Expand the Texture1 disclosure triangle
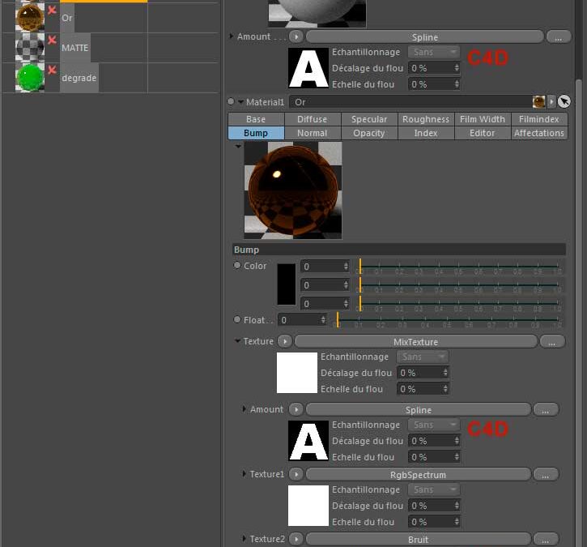Viewport: 587px width, 547px height. tap(245, 474)
